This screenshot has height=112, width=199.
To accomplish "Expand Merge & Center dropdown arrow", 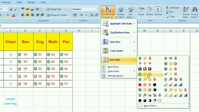I will coord(69,15).
